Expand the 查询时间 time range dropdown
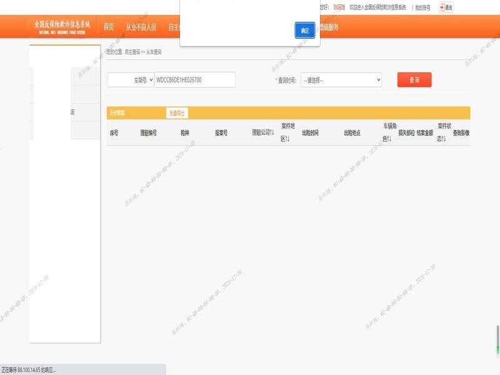This screenshot has width=500, height=375. [x=341, y=80]
